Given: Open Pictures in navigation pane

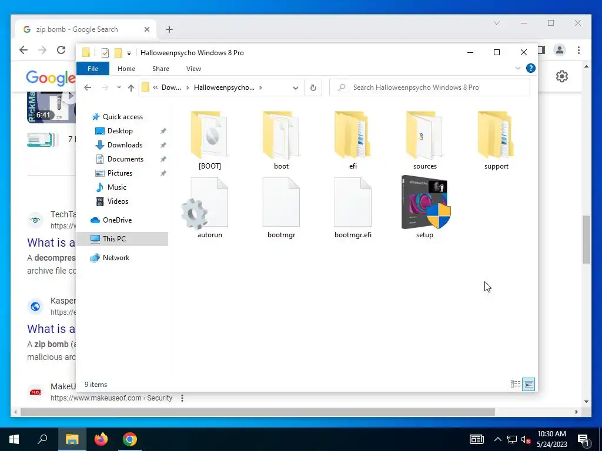Looking at the screenshot, I should click(113, 173).
